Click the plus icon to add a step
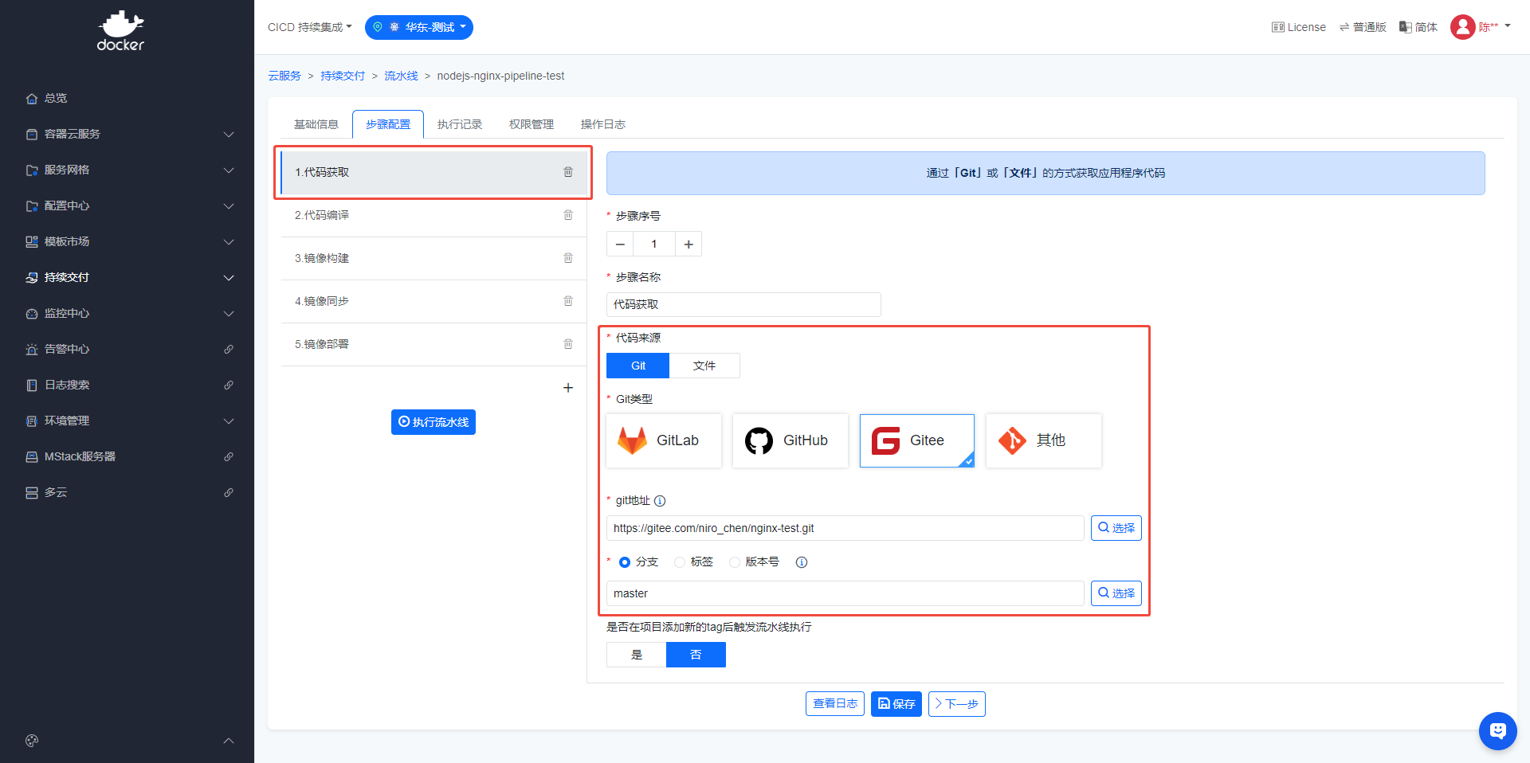 [568, 388]
